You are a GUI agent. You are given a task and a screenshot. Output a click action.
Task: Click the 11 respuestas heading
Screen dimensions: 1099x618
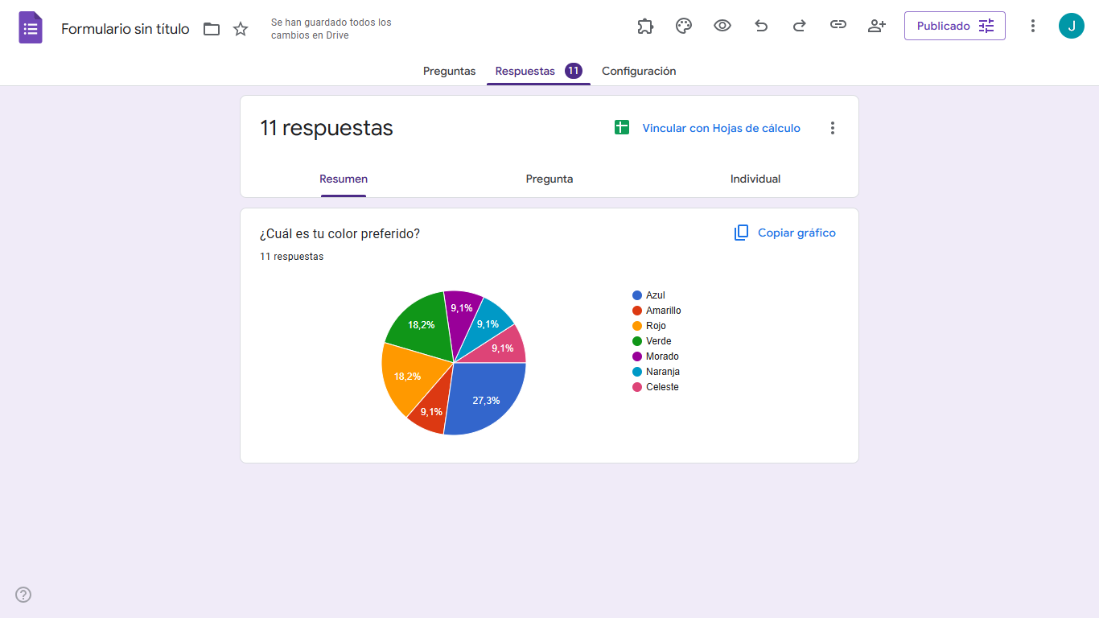327,128
